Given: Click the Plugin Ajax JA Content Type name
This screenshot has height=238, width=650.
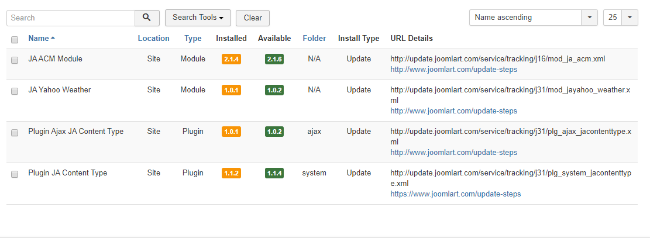Looking at the screenshot, I should point(76,132).
